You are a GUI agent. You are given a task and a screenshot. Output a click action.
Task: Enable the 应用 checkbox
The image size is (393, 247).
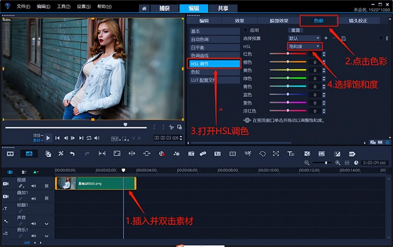(245, 30)
